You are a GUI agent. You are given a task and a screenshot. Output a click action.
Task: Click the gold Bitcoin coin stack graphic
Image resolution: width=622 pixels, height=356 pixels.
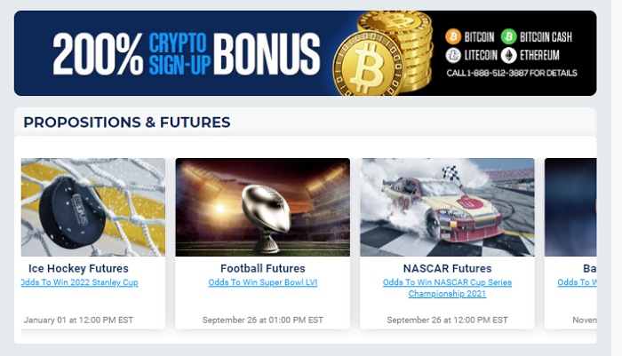[389, 53]
